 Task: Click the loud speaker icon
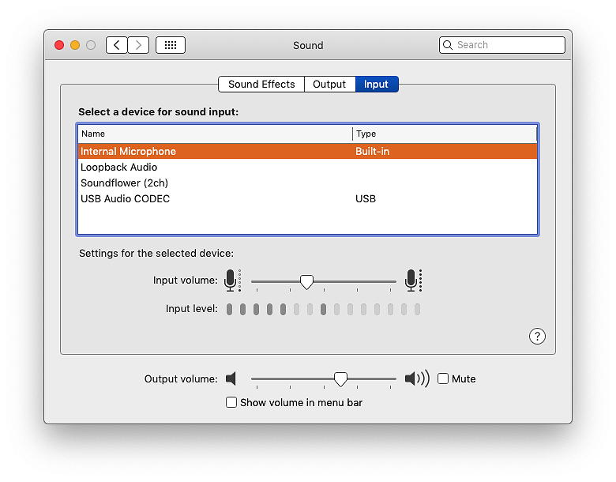(x=417, y=378)
